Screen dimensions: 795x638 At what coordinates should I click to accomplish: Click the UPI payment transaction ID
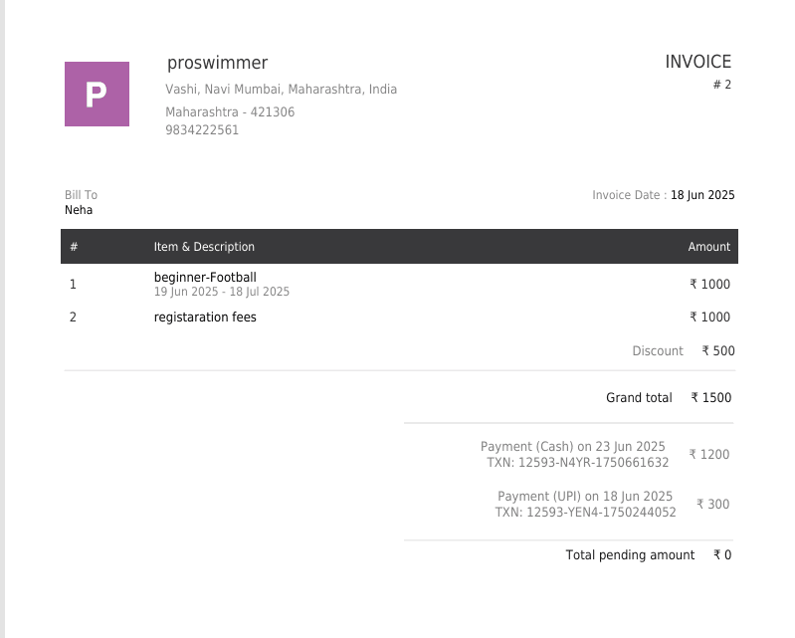click(x=585, y=513)
